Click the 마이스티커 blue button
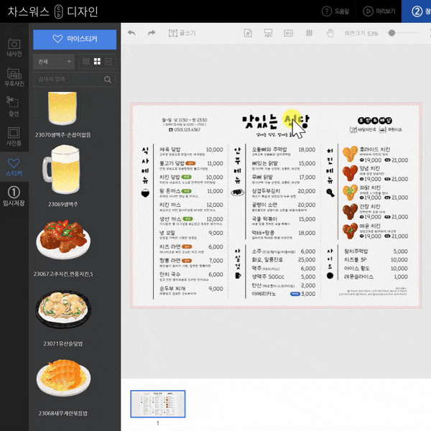Screen dimensions: 431x431 tap(75, 40)
